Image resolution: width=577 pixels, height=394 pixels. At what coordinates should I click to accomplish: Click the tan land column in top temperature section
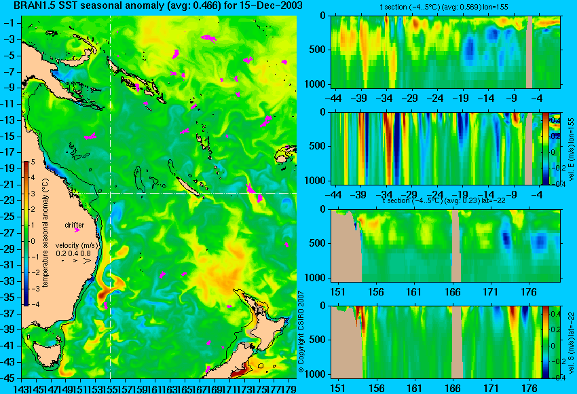click(x=529, y=52)
